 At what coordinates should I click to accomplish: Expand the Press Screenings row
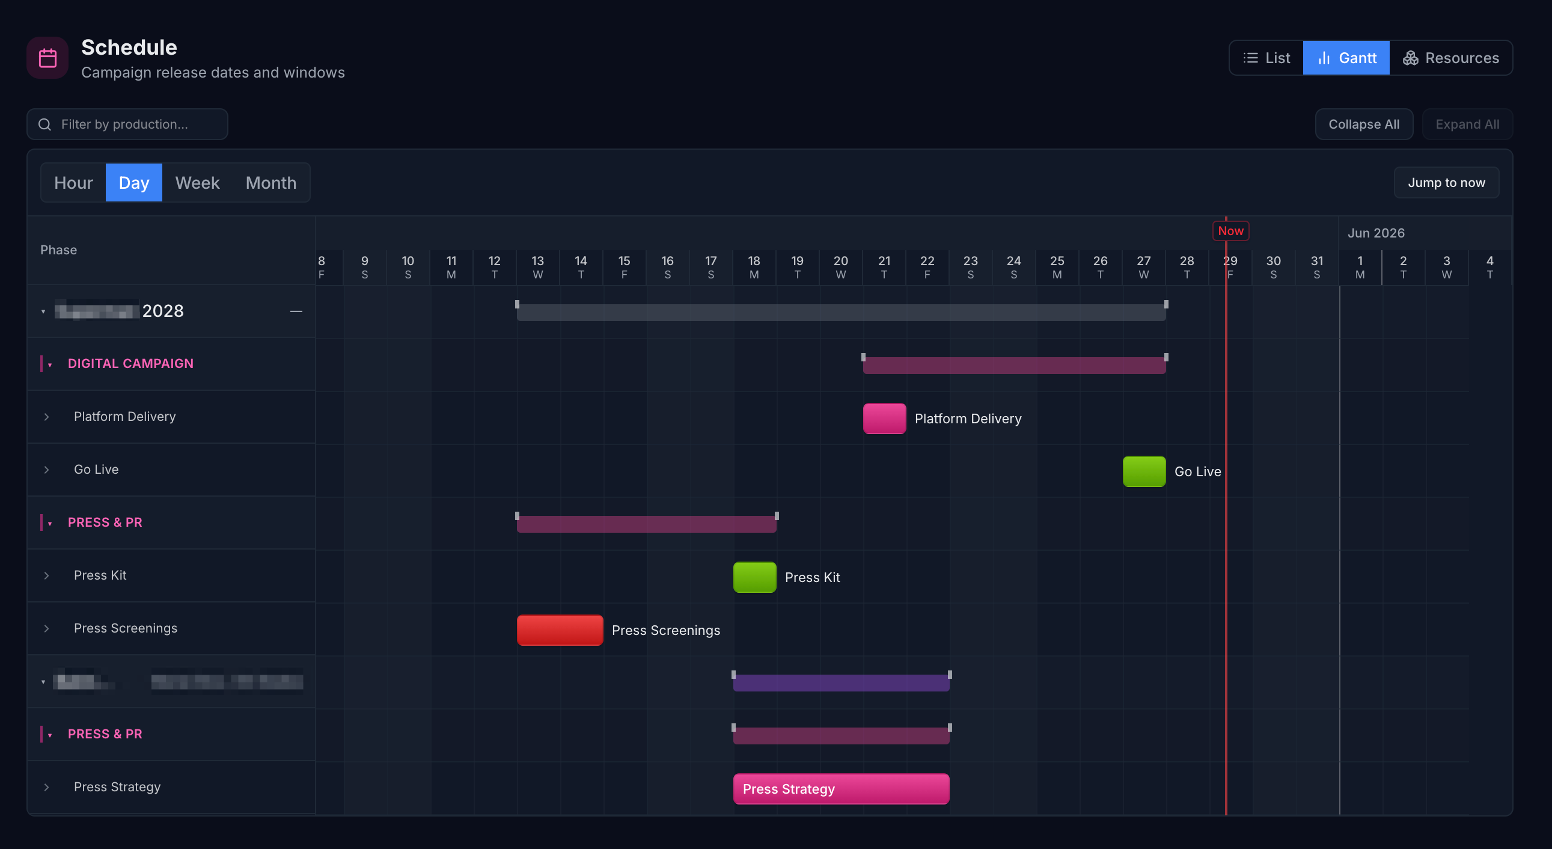coord(46,628)
